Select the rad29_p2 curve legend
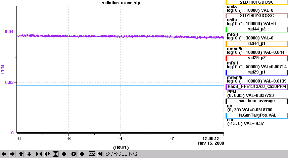 point(256,58)
